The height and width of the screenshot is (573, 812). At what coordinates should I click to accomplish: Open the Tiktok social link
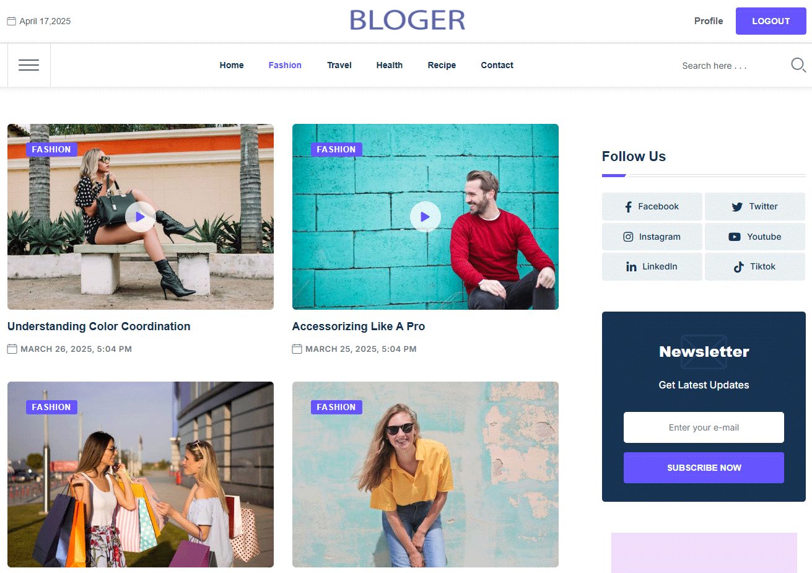[x=755, y=266]
